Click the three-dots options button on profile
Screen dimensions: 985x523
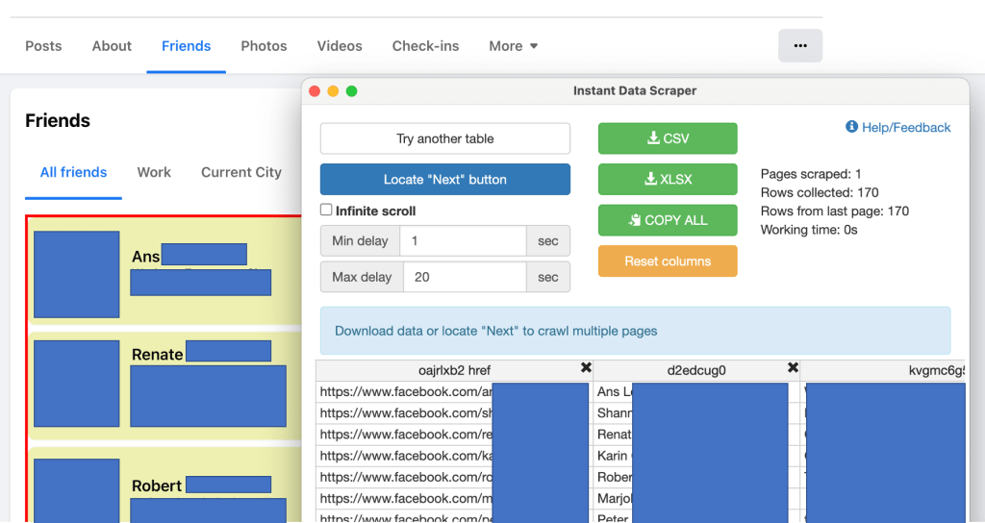[x=799, y=46]
